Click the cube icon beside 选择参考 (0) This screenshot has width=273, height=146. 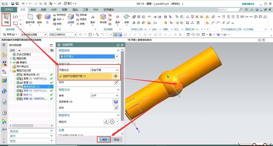(115, 102)
